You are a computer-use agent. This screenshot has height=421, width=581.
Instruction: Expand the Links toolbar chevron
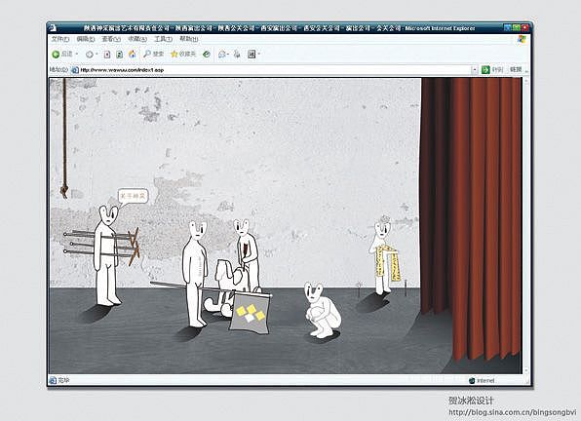coord(526,70)
